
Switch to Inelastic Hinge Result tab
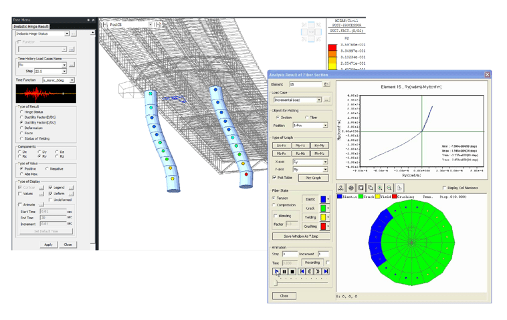point(32,27)
